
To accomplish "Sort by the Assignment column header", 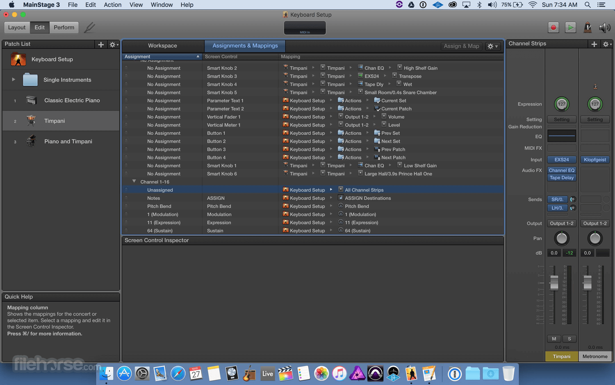I will coord(162,57).
